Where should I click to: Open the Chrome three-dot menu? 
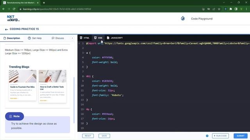(246, 9)
